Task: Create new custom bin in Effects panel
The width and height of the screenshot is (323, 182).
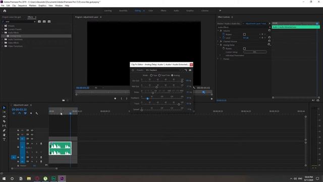Action: pyautogui.click(x=64, y=100)
